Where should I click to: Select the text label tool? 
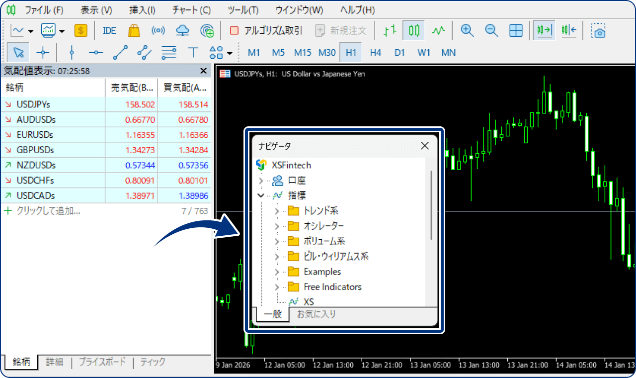193,52
